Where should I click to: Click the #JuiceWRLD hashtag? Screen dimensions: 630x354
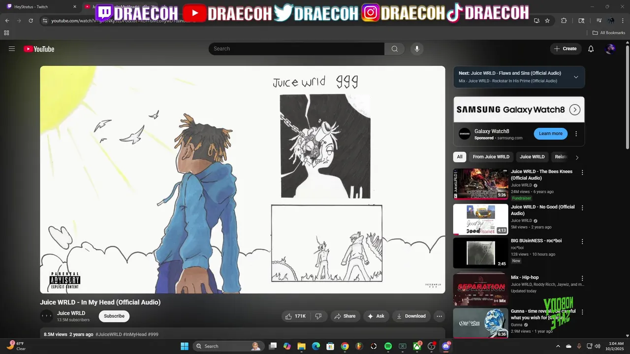[109, 334]
